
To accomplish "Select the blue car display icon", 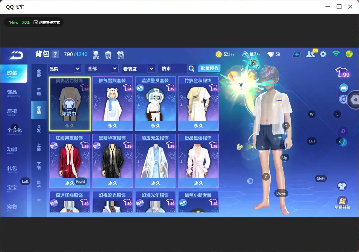I will pyautogui.click(x=344, y=88).
